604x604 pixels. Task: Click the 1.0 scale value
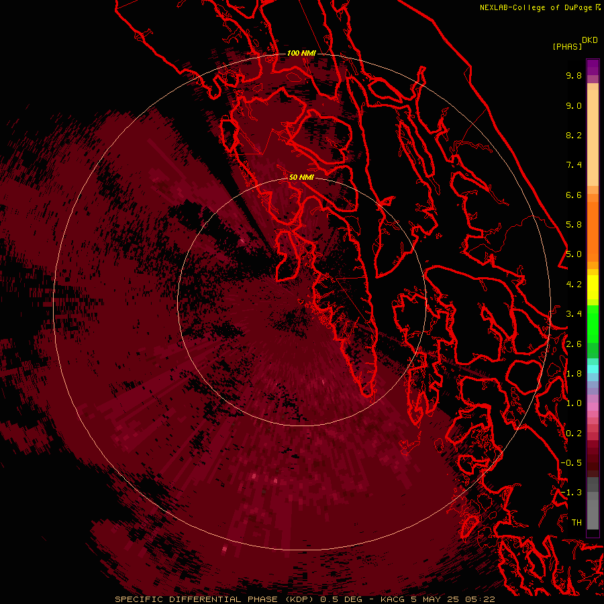coord(574,403)
